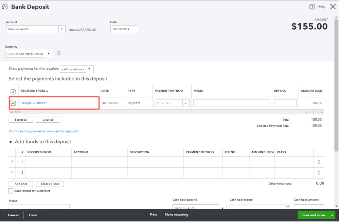Collapse Add funds to this deposit section
Image resolution: width=339 pixels, height=222 pixels.
pyautogui.click(x=11, y=142)
